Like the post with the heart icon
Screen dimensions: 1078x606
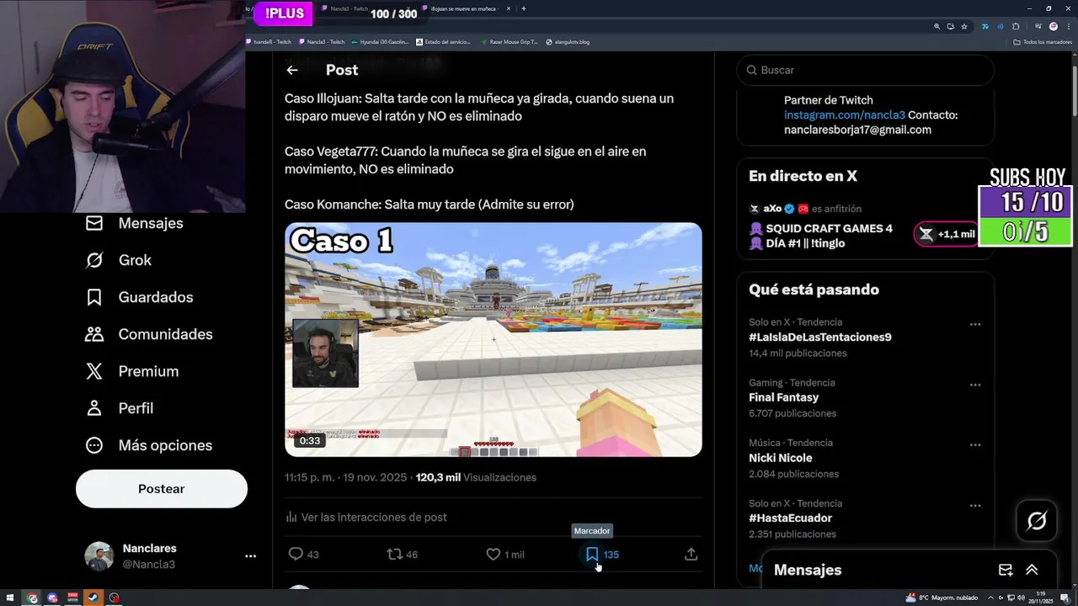click(494, 554)
